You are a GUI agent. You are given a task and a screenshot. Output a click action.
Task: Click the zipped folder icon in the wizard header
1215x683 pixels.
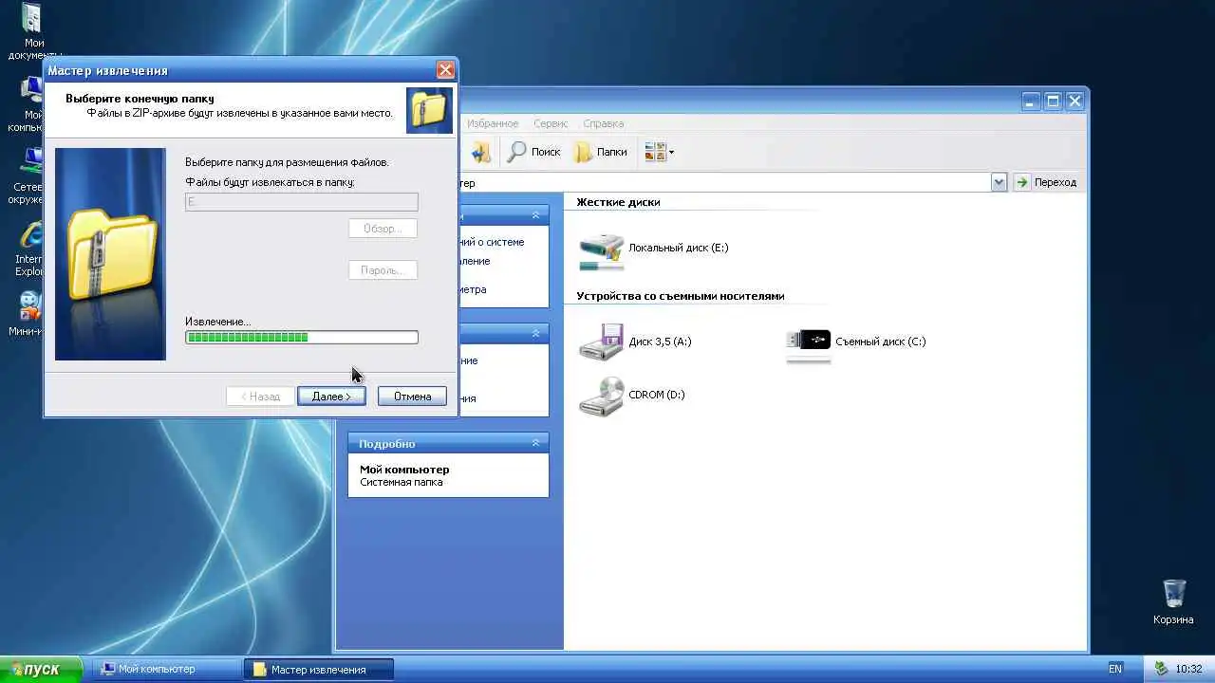tap(429, 111)
